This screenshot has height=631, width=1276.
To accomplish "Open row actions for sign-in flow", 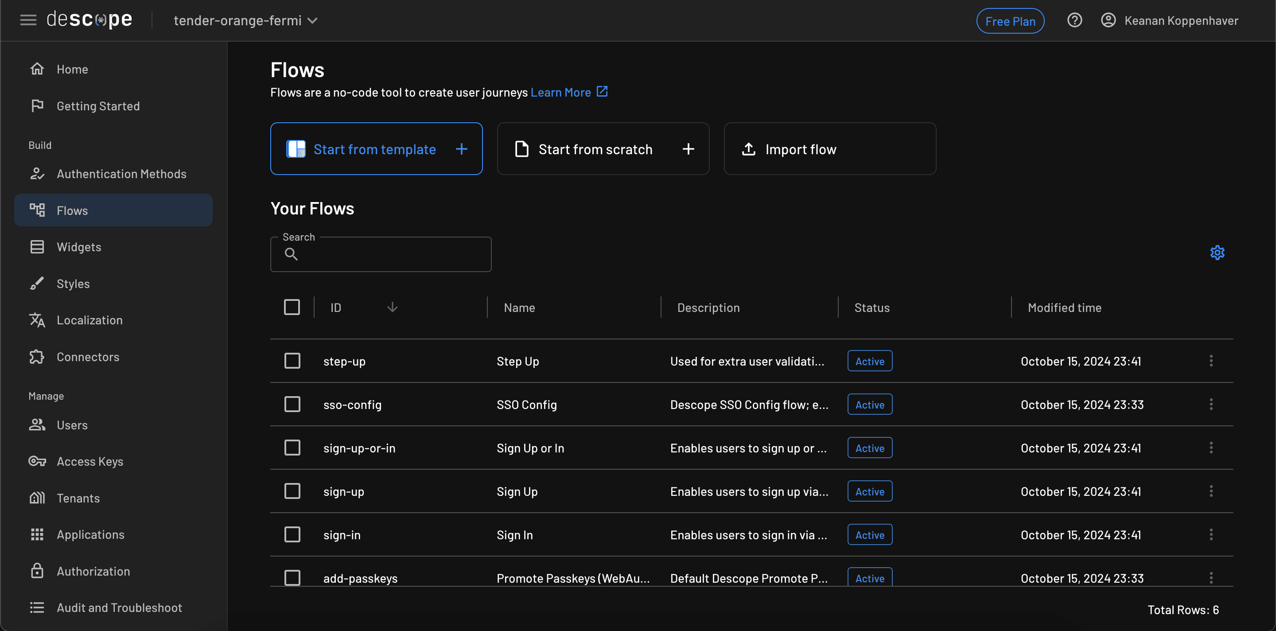I will click(x=1210, y=534).
